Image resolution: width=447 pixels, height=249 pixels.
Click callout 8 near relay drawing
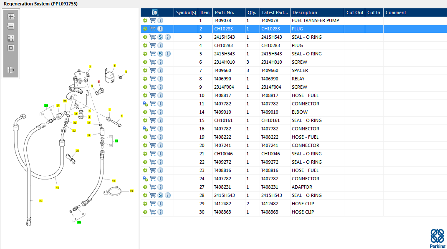pyautogui.click(x=115, y=66)
